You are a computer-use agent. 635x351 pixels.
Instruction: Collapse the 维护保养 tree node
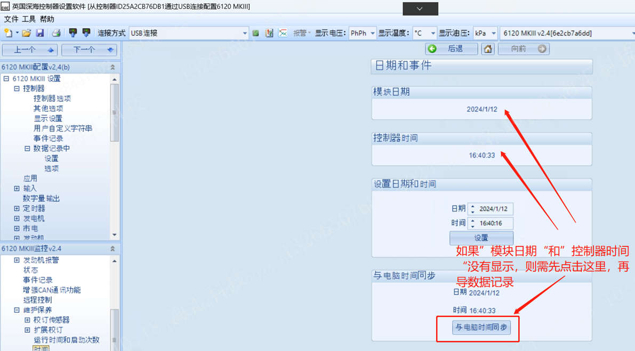[17, 310]
